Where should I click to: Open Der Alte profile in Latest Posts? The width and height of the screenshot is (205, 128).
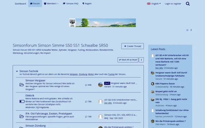[159, 68]
